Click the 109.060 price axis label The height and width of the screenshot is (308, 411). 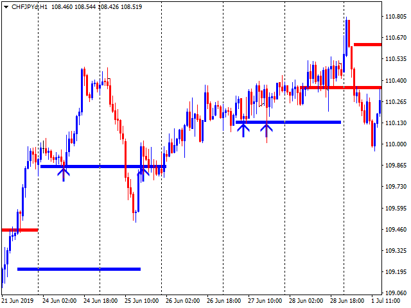tap(396, 293)
